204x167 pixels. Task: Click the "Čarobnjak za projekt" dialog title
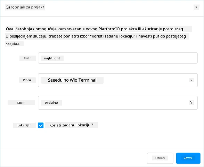click(25, 7)
